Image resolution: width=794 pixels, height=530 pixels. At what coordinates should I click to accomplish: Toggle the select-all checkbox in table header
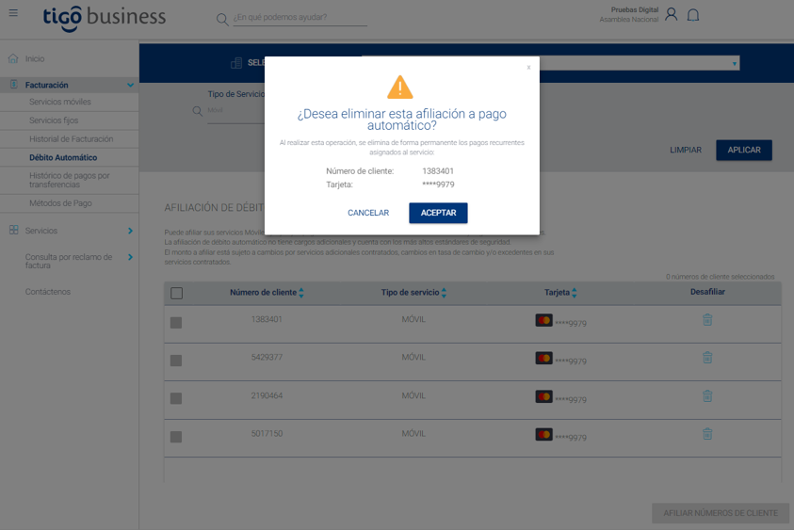pos(177,293)
